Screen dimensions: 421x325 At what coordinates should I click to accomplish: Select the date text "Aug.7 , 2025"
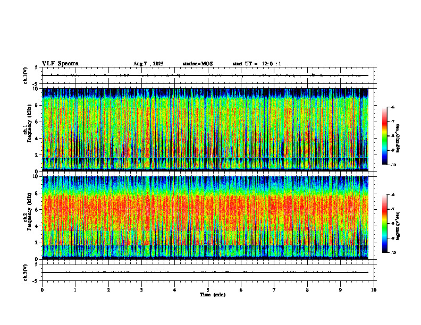click(148, 64)
